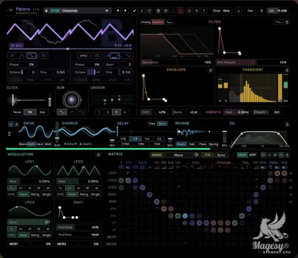Toggle the LFO1 SYNC button

(12, 195)
